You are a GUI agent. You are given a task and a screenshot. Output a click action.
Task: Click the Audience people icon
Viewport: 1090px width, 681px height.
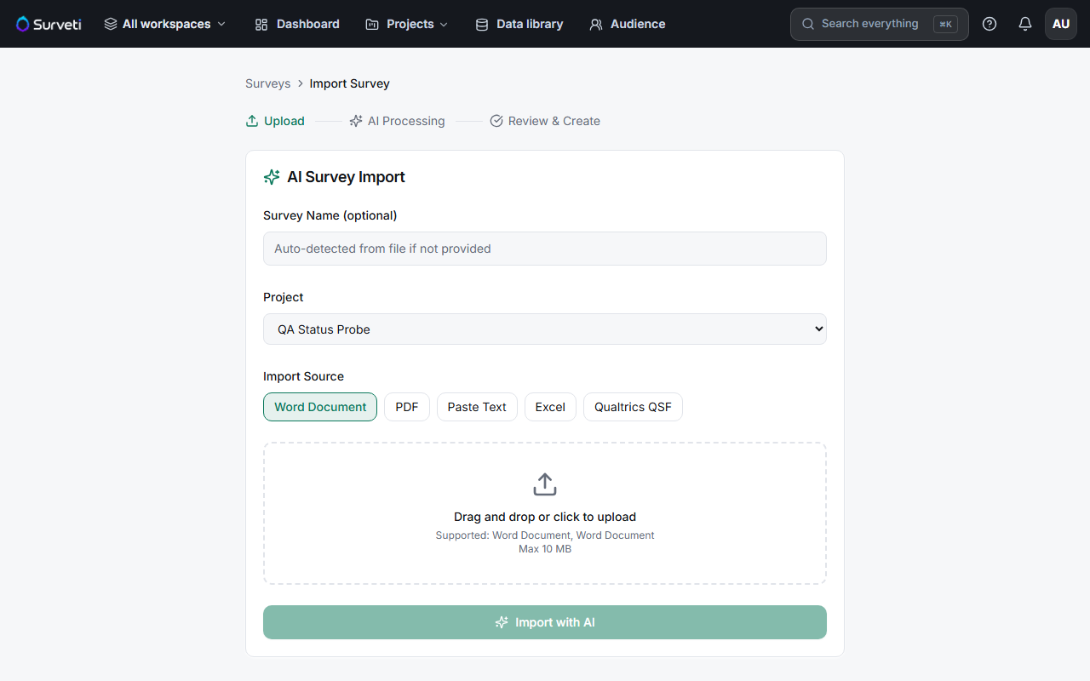596,25
